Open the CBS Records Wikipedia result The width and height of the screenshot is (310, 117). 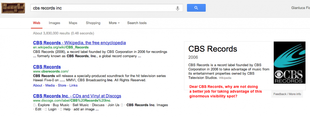coord(79,43)
